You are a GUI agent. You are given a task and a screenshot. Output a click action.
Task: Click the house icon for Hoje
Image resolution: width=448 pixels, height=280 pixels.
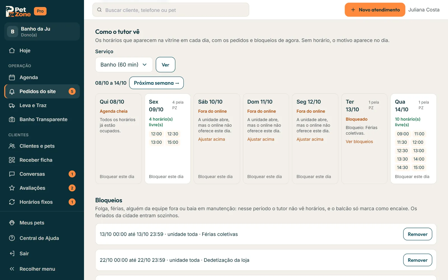tap(12, 51)
